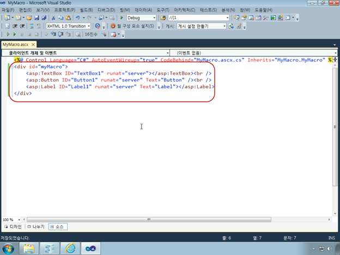The image size is (340, 255).
Task: Start debugging with the green play icon
Action: [x=122, y=17]
